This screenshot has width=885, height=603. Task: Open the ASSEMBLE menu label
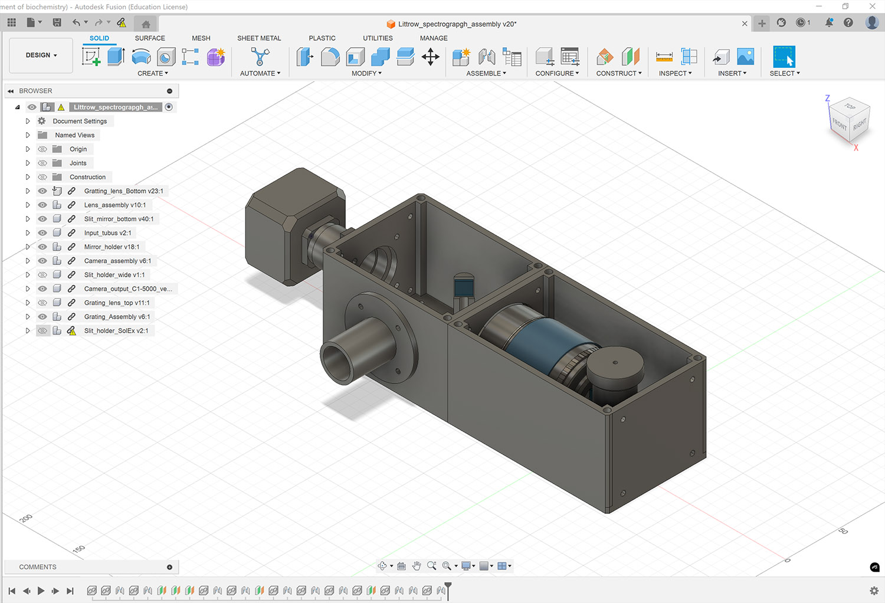486,73
